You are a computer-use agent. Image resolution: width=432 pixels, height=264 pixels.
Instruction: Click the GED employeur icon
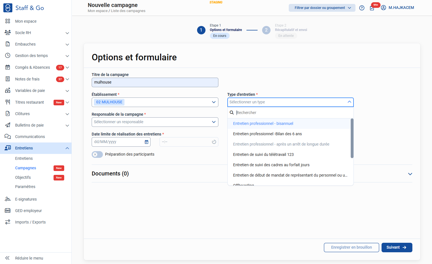pyautogui.click(x=8, y=211)
